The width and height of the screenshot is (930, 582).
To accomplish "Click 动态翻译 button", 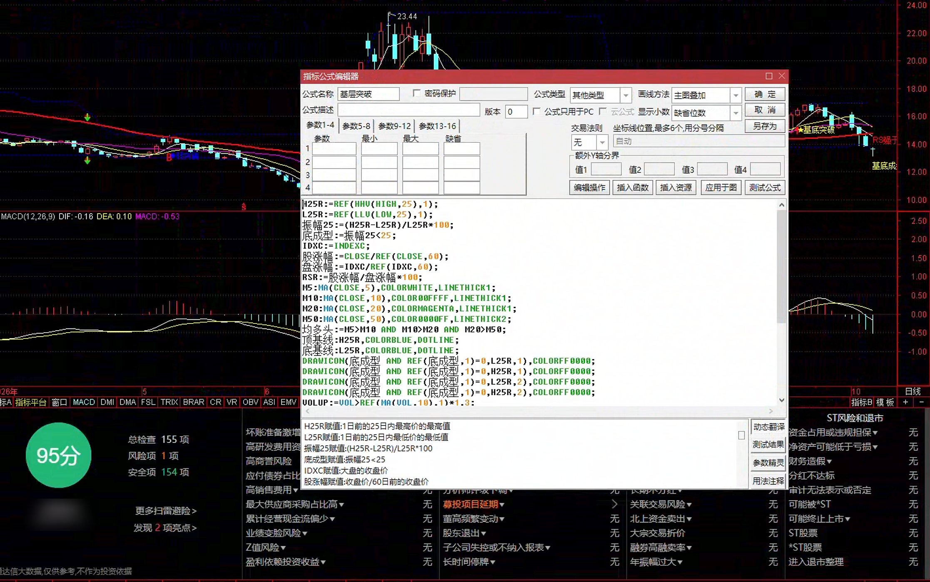I will pyautogui.click(x=768, y=427).
